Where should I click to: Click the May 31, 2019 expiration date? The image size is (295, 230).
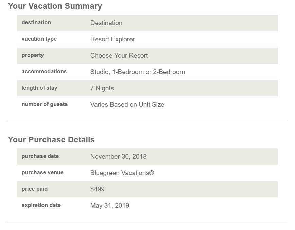[110, 206]
